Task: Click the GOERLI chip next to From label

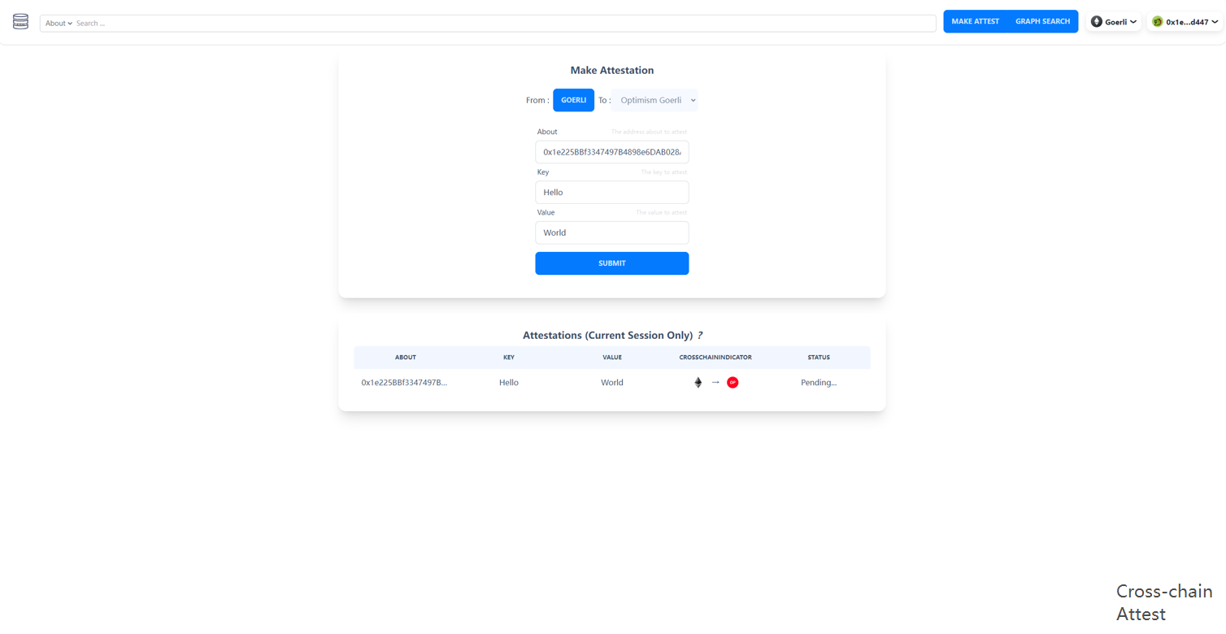Action: (573, 99)
